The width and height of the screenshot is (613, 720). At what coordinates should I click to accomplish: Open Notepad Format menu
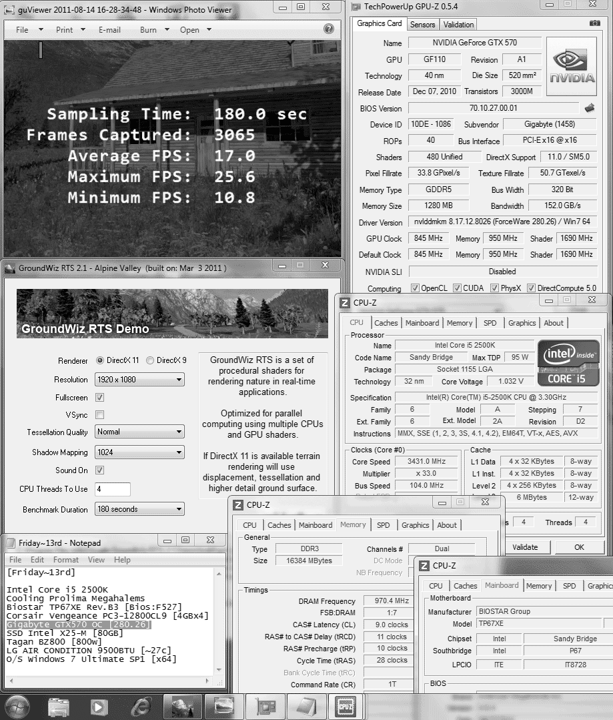click(65, 560)
